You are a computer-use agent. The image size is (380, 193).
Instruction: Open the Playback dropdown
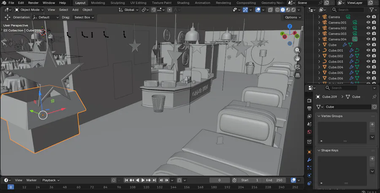point(51,180)
